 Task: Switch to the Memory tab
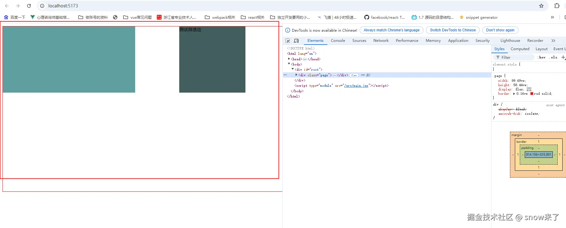coord(433,41)
